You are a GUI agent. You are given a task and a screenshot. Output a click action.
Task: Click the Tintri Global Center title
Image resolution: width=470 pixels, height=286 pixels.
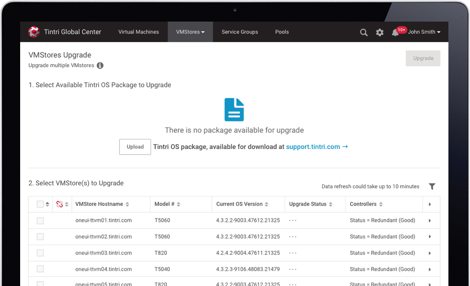72,32
